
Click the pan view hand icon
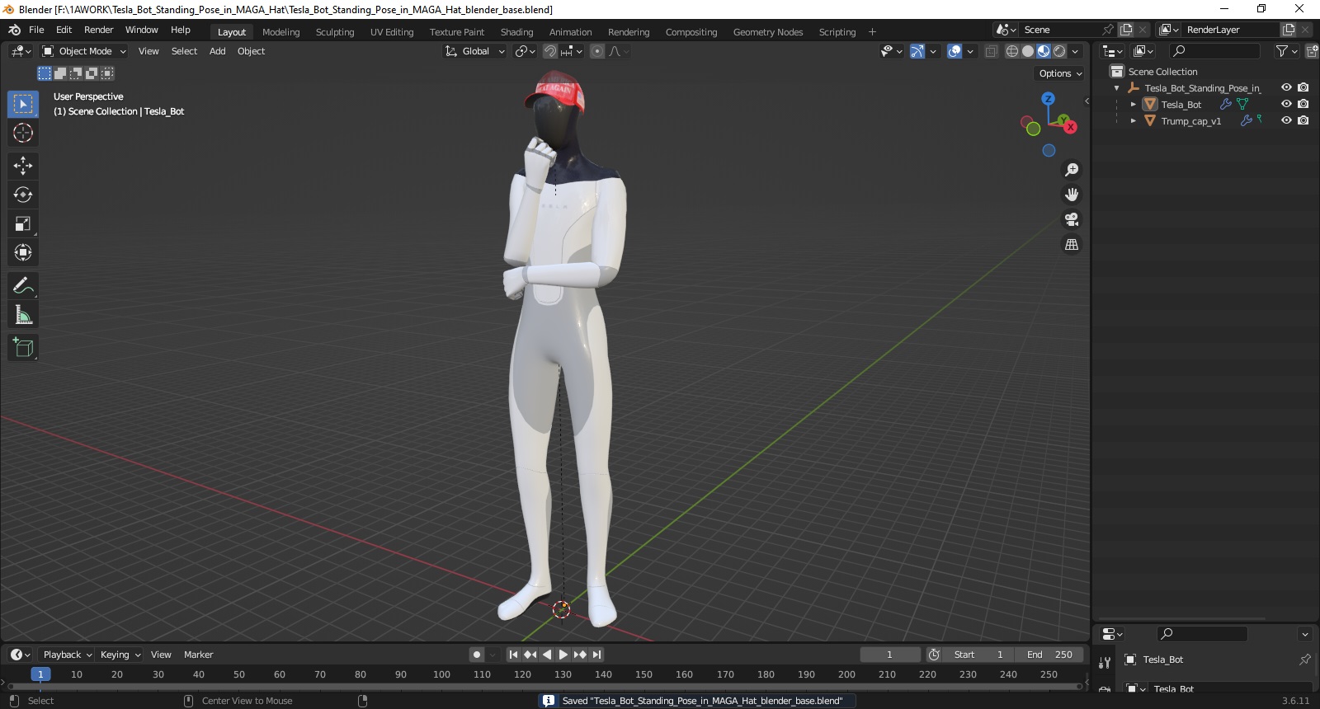tap(1072, 195)
